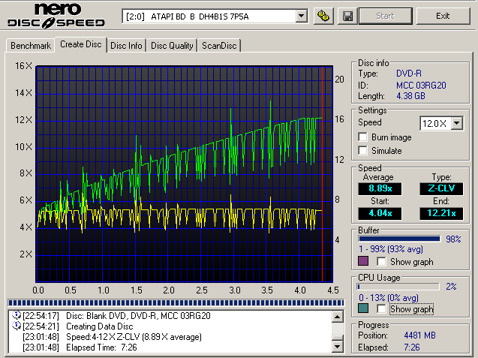The height and width of the screenshot is (358, 478).
Task: Click the teal CPU Usage color swatch
Action: (363, 308)
